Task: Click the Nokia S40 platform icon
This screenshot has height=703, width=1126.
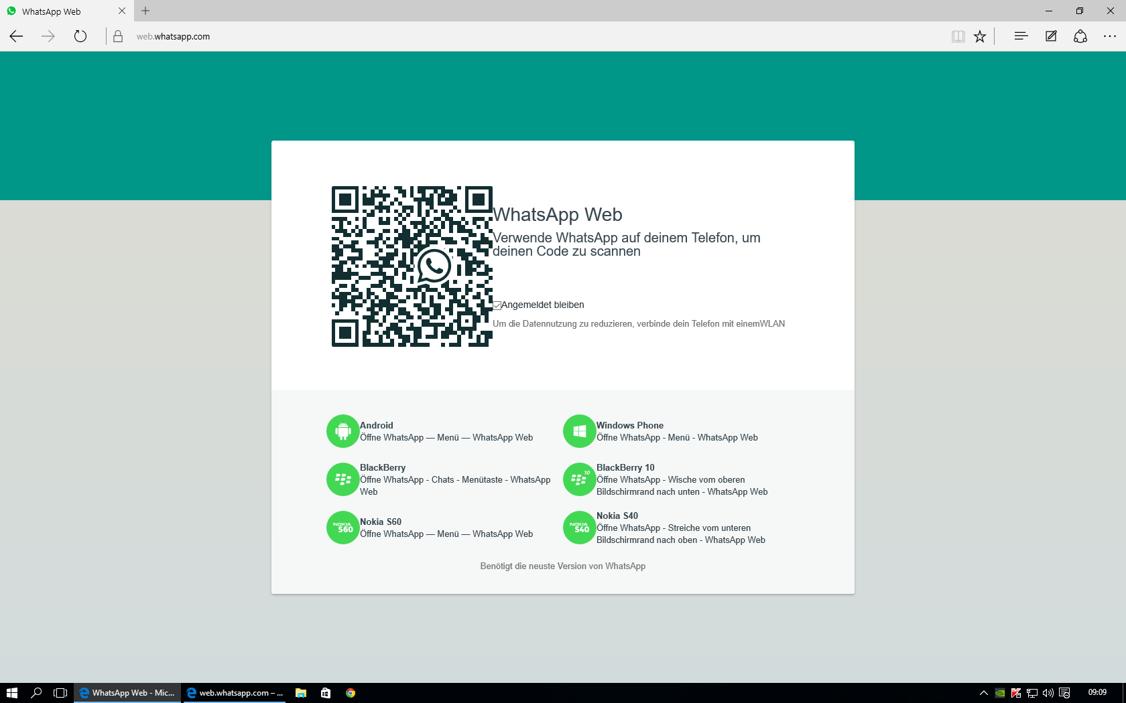Action: [x=580, y=528]
